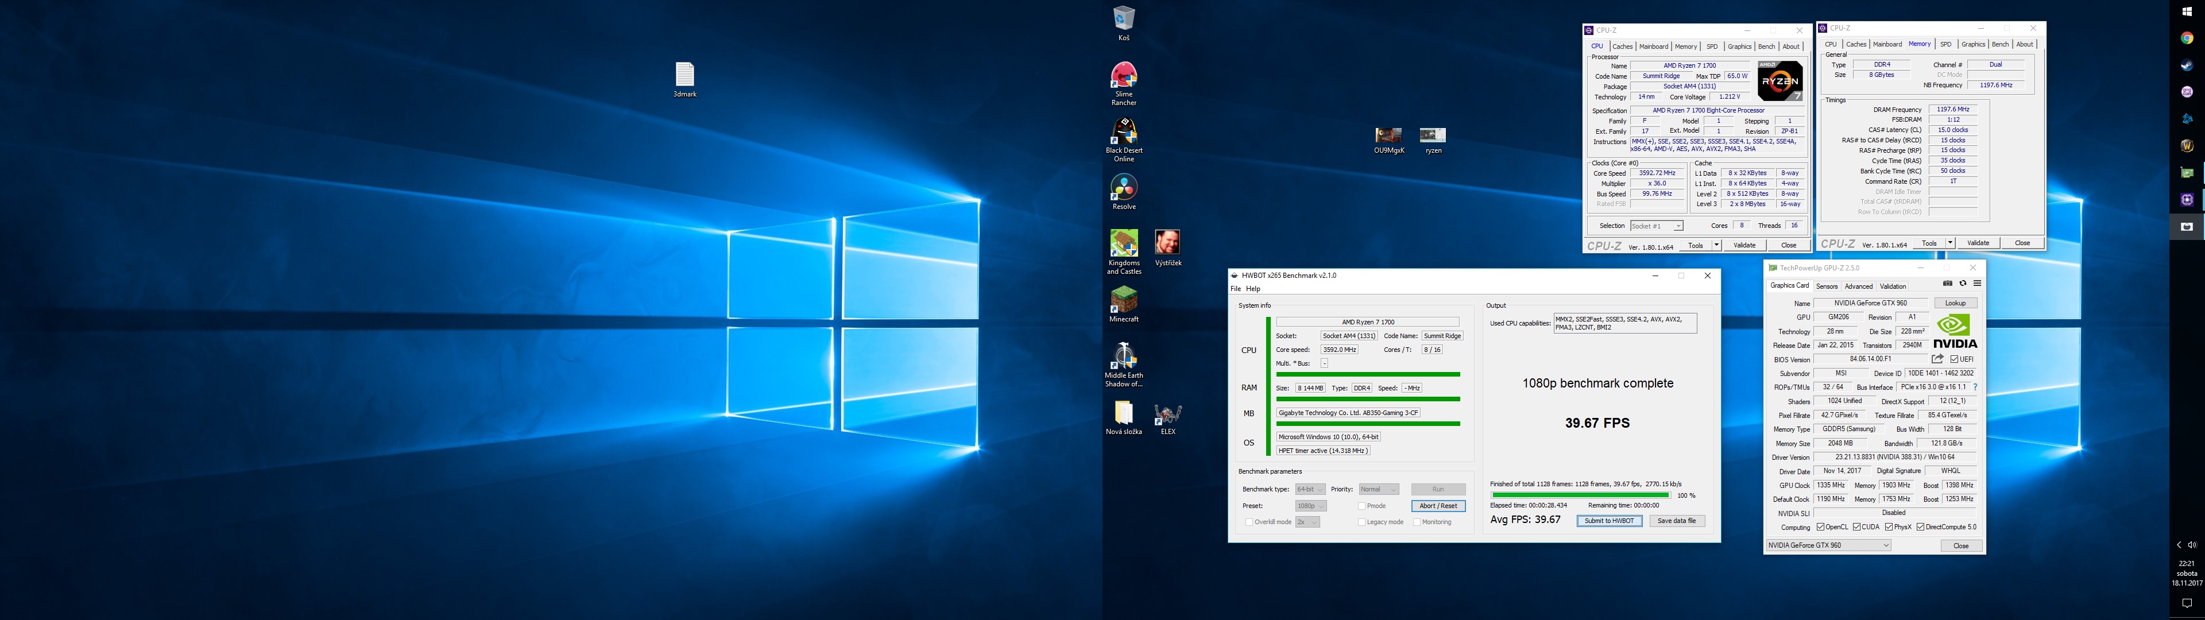Open the Socket #1 selection dropdown

click(x=1656, y=226)
